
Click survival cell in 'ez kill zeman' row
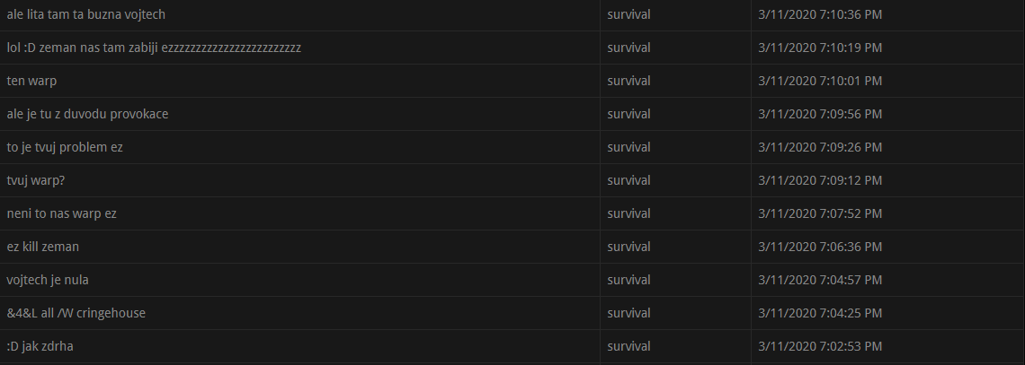tap(628, 247)
